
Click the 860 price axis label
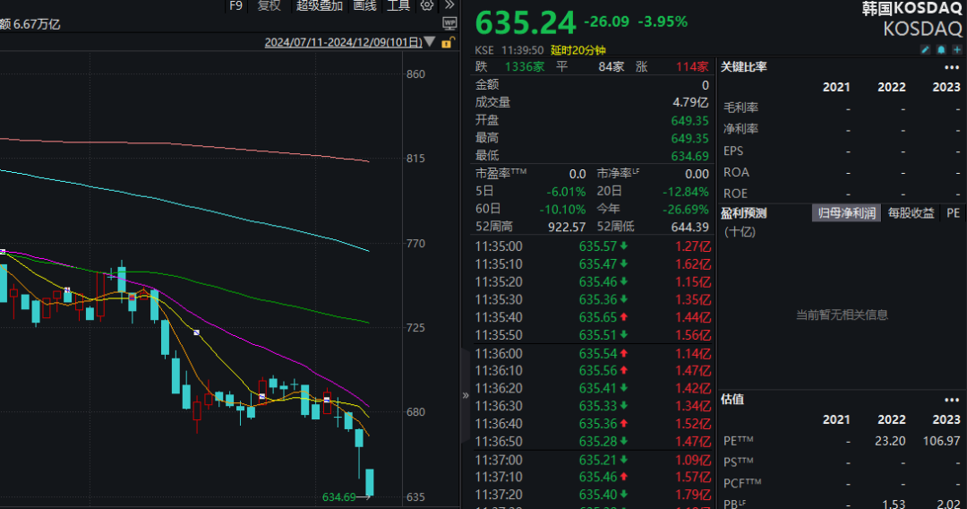(415, 74)
